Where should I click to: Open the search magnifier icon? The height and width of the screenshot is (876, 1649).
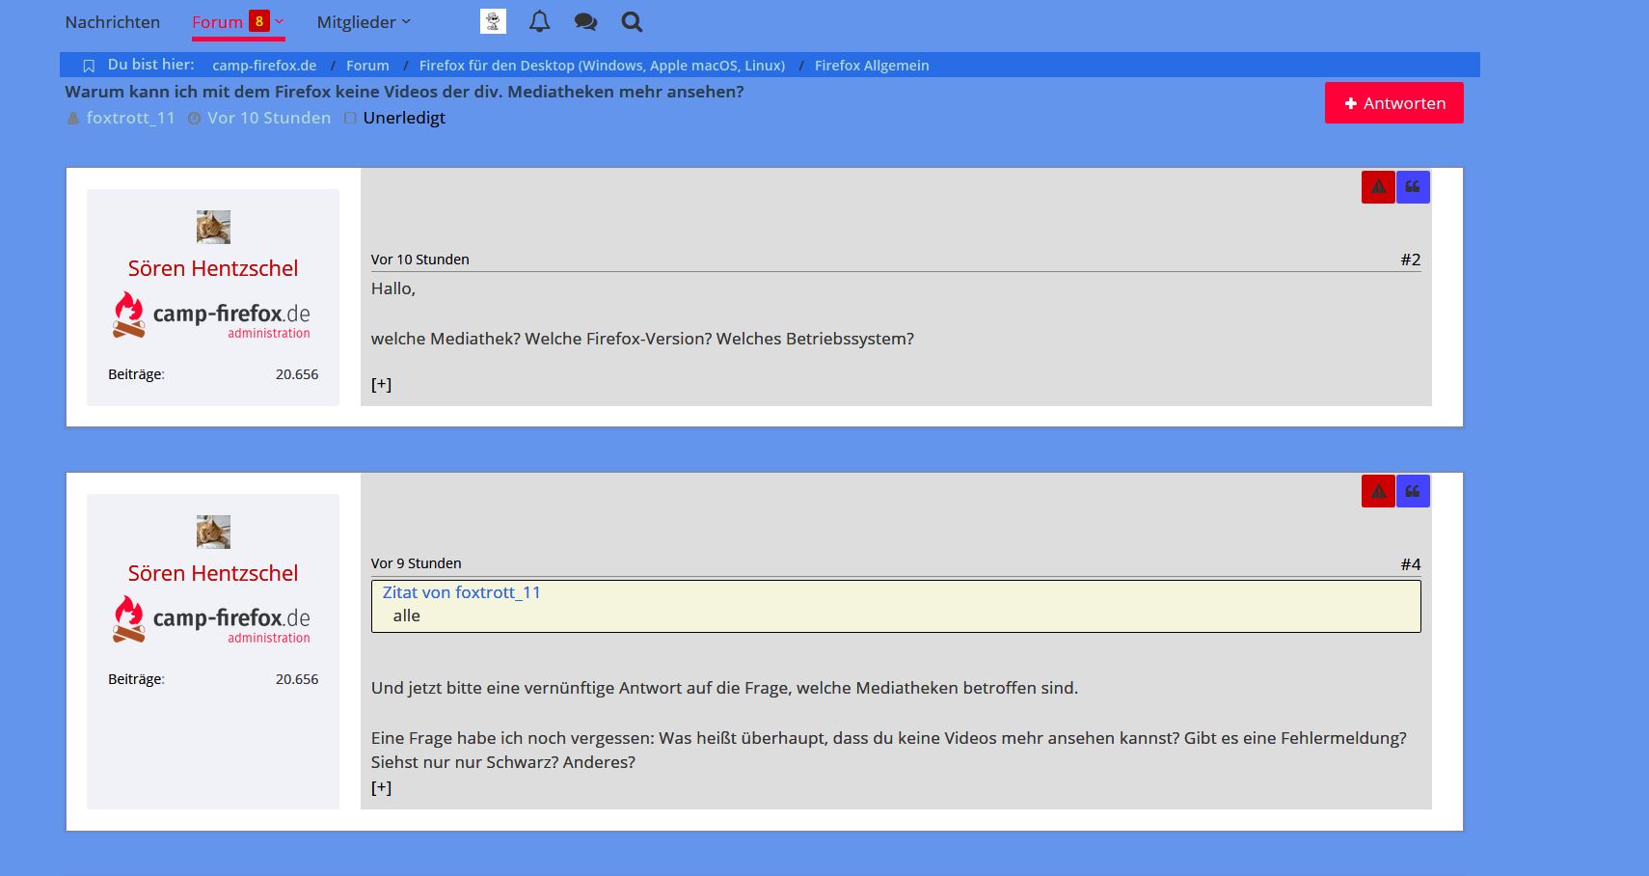tap(632, 21)
